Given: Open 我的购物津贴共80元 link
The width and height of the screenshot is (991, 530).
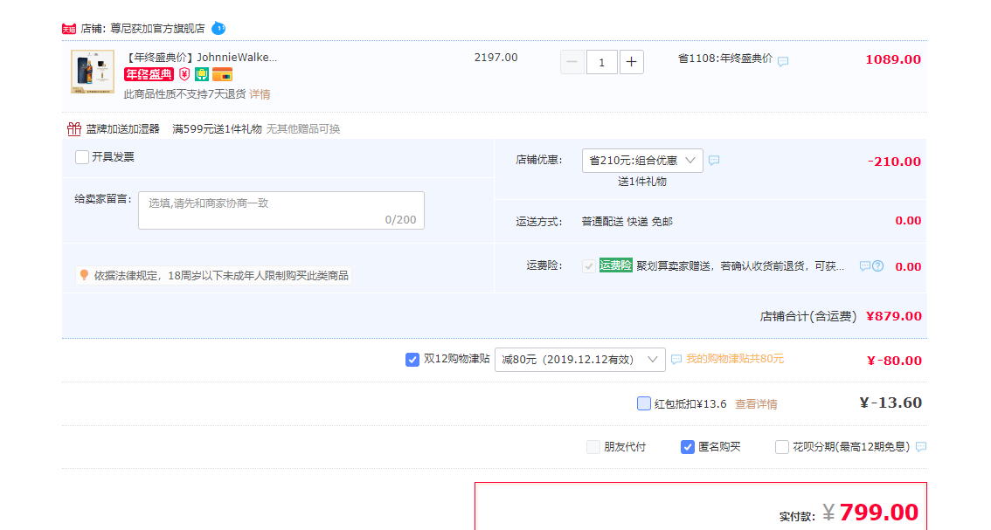Looking at the screenshot, I should (735, 359).
